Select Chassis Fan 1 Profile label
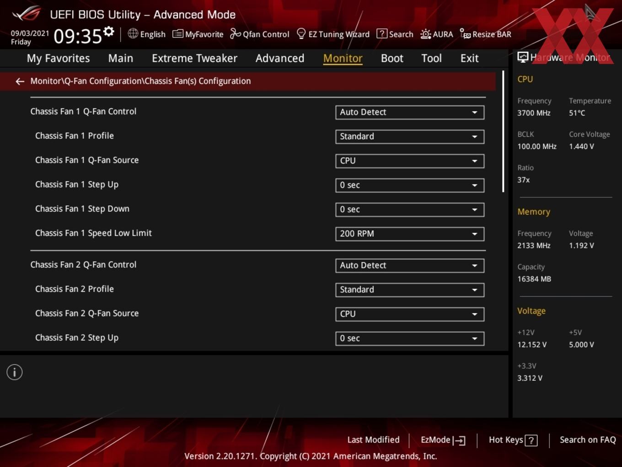Screen dimensions: 622x467 point(75,136)
